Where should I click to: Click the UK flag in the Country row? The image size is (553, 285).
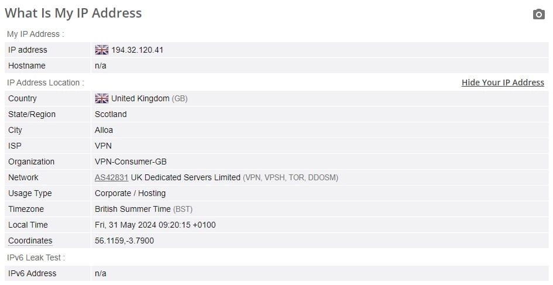(102, 98)
